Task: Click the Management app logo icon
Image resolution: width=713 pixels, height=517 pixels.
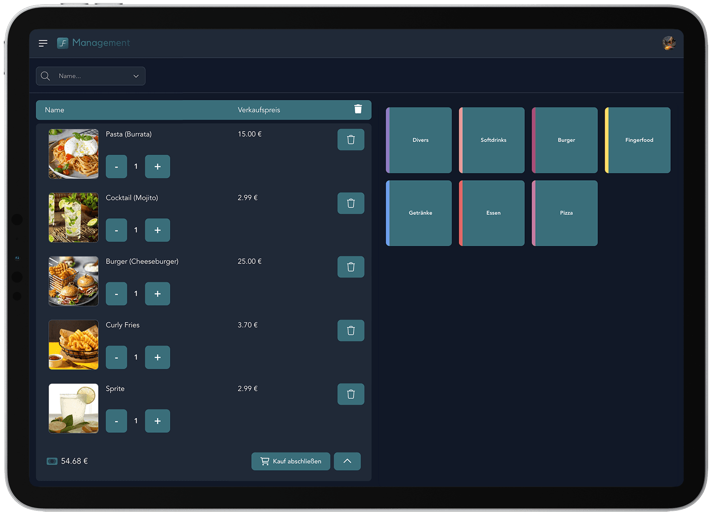Action: 62,43
